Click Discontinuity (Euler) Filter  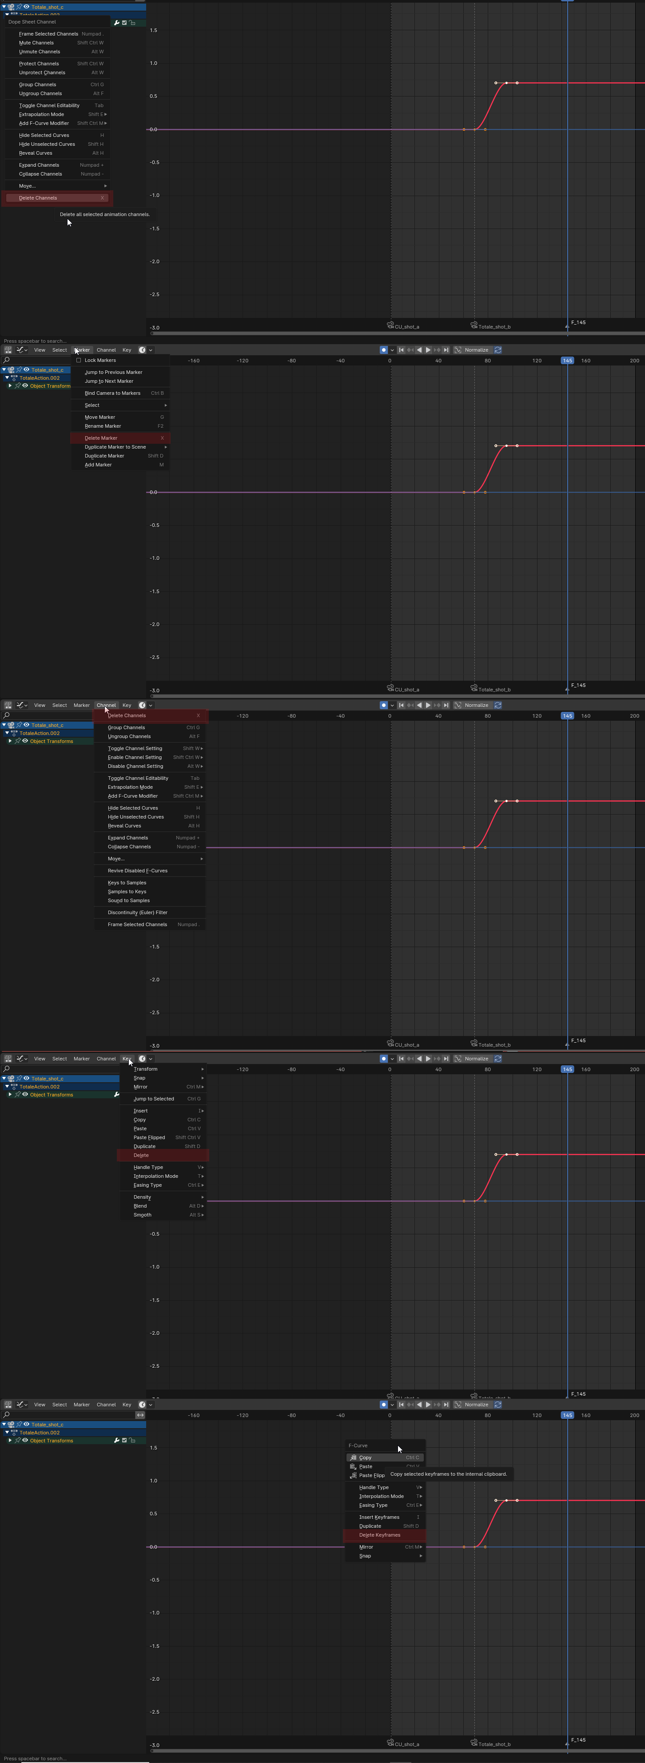149,912
